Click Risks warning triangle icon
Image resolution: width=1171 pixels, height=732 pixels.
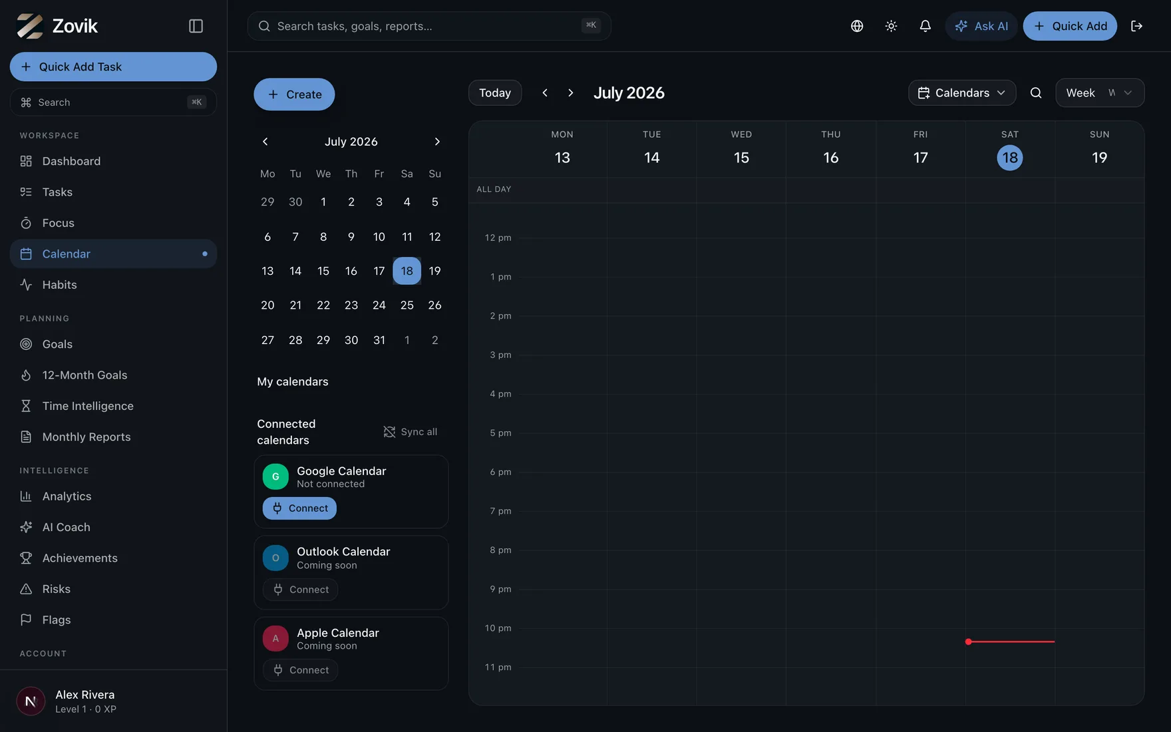coord(26,589)
